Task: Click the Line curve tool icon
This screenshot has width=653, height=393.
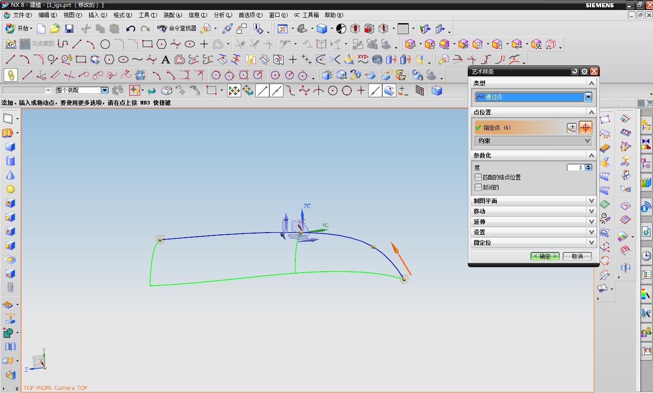Action: pos(10,60)
